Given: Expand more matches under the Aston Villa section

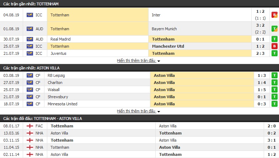Looking at the screenshot, I should [138, 111].
